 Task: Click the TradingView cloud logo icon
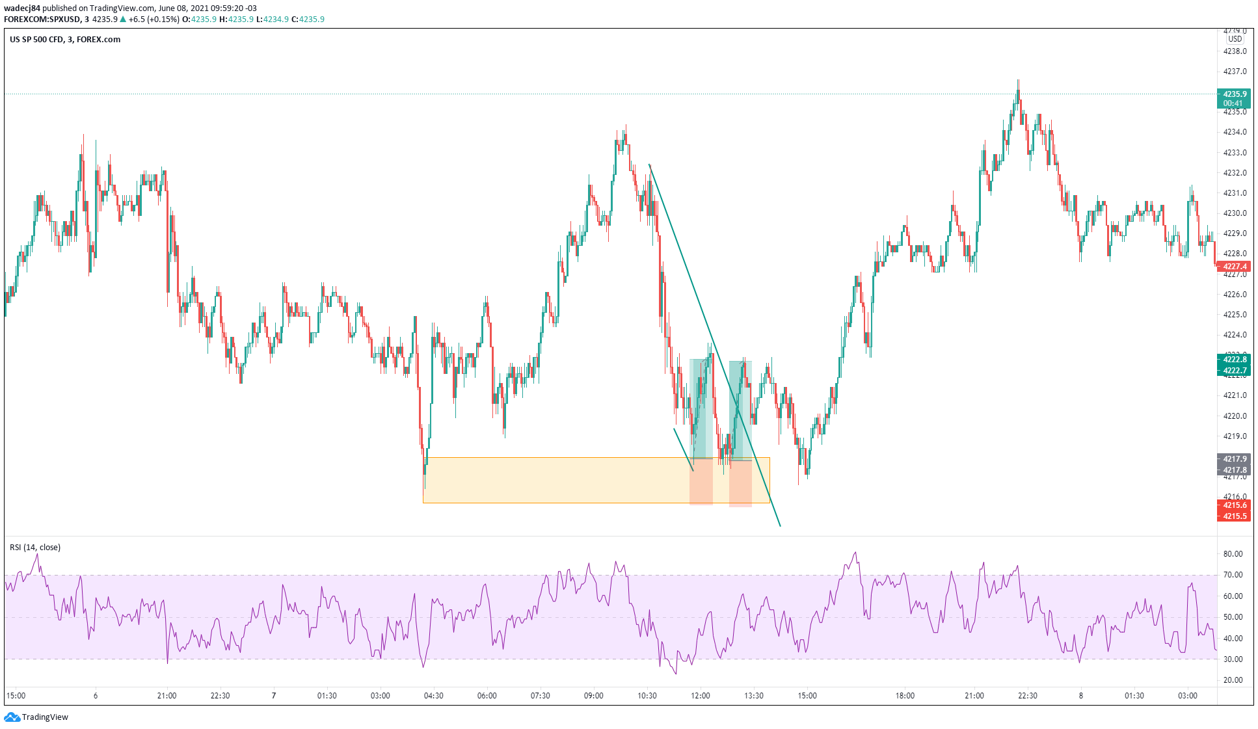(12, 717)
